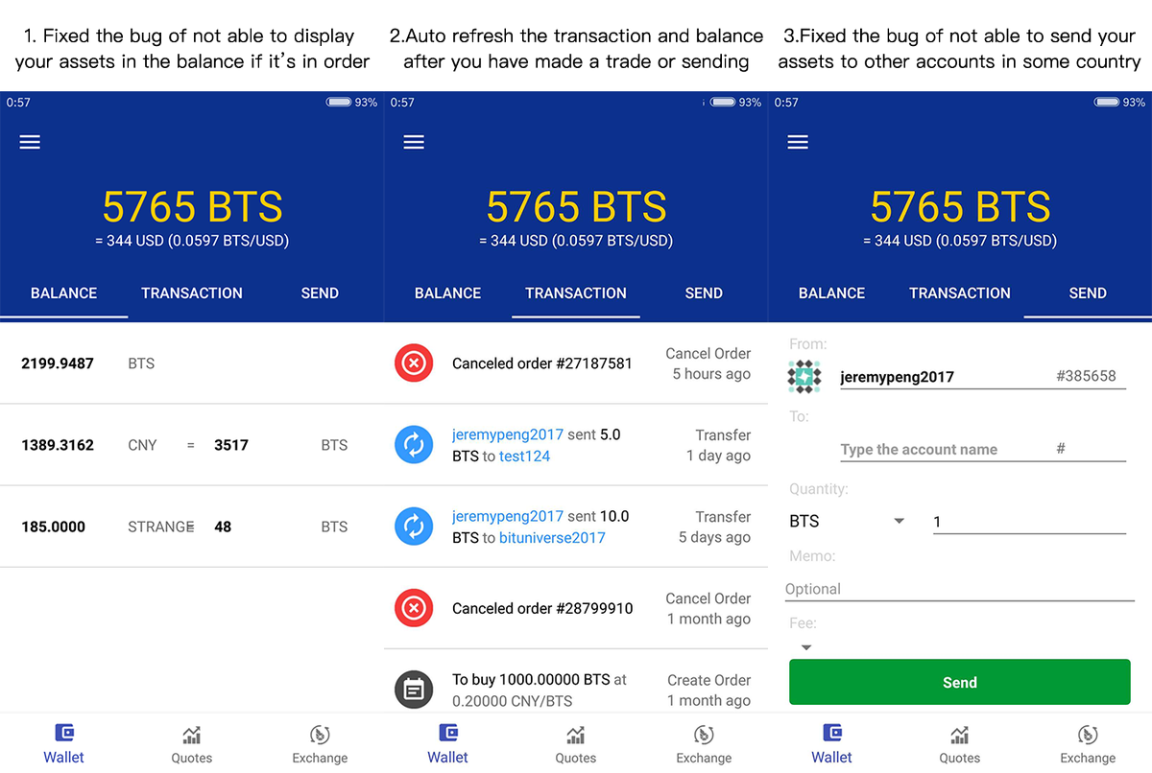Select TRANSACTION tab on the Transaction screen
The height and width of the screenshot is (773, 1152).
[x=576, y=293]
